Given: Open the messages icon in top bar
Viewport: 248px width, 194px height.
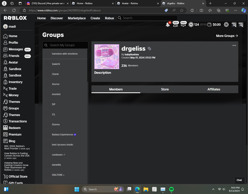Looking at the screenshot, I should click(184, 24).
